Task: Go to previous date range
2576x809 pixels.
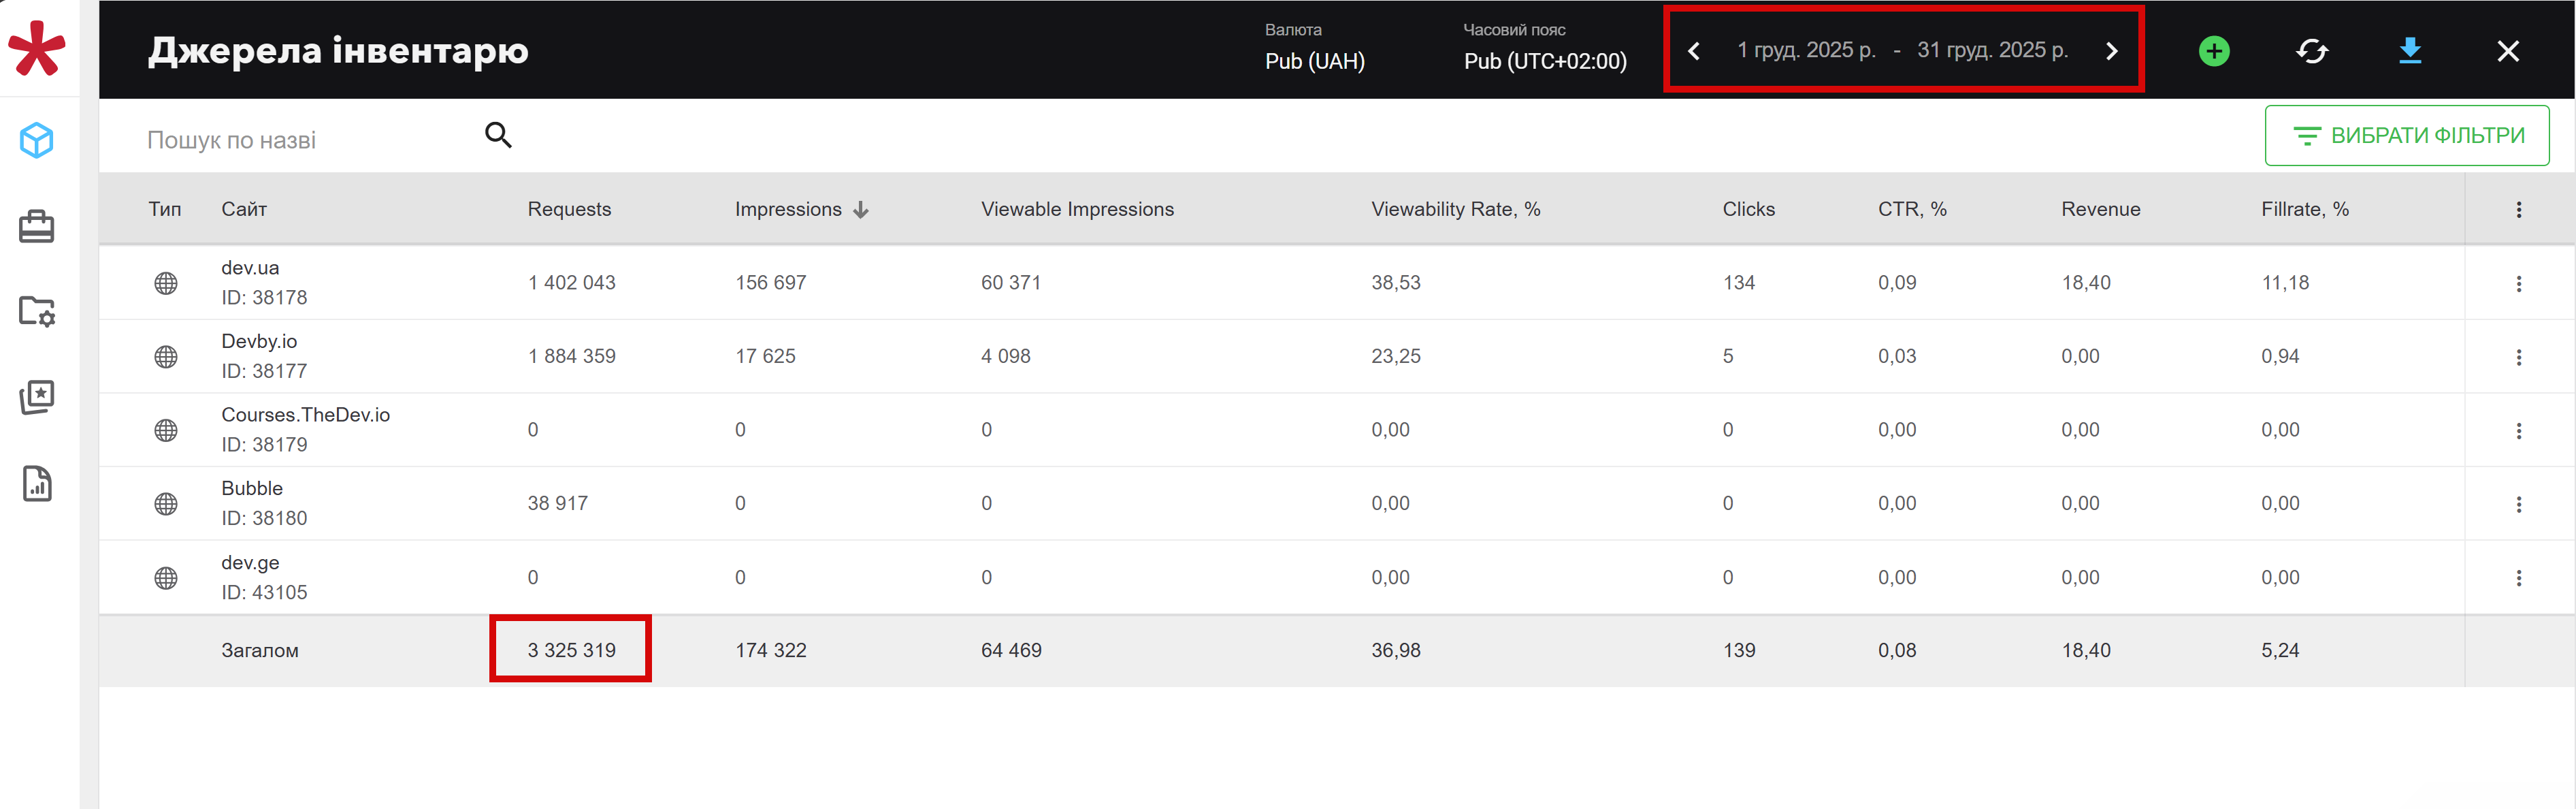Action: 1694,51
